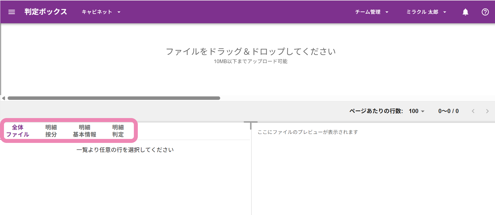Click the notification bell icon
The height and width of the screenshot is (215, 495).
[x=465, y=12]
